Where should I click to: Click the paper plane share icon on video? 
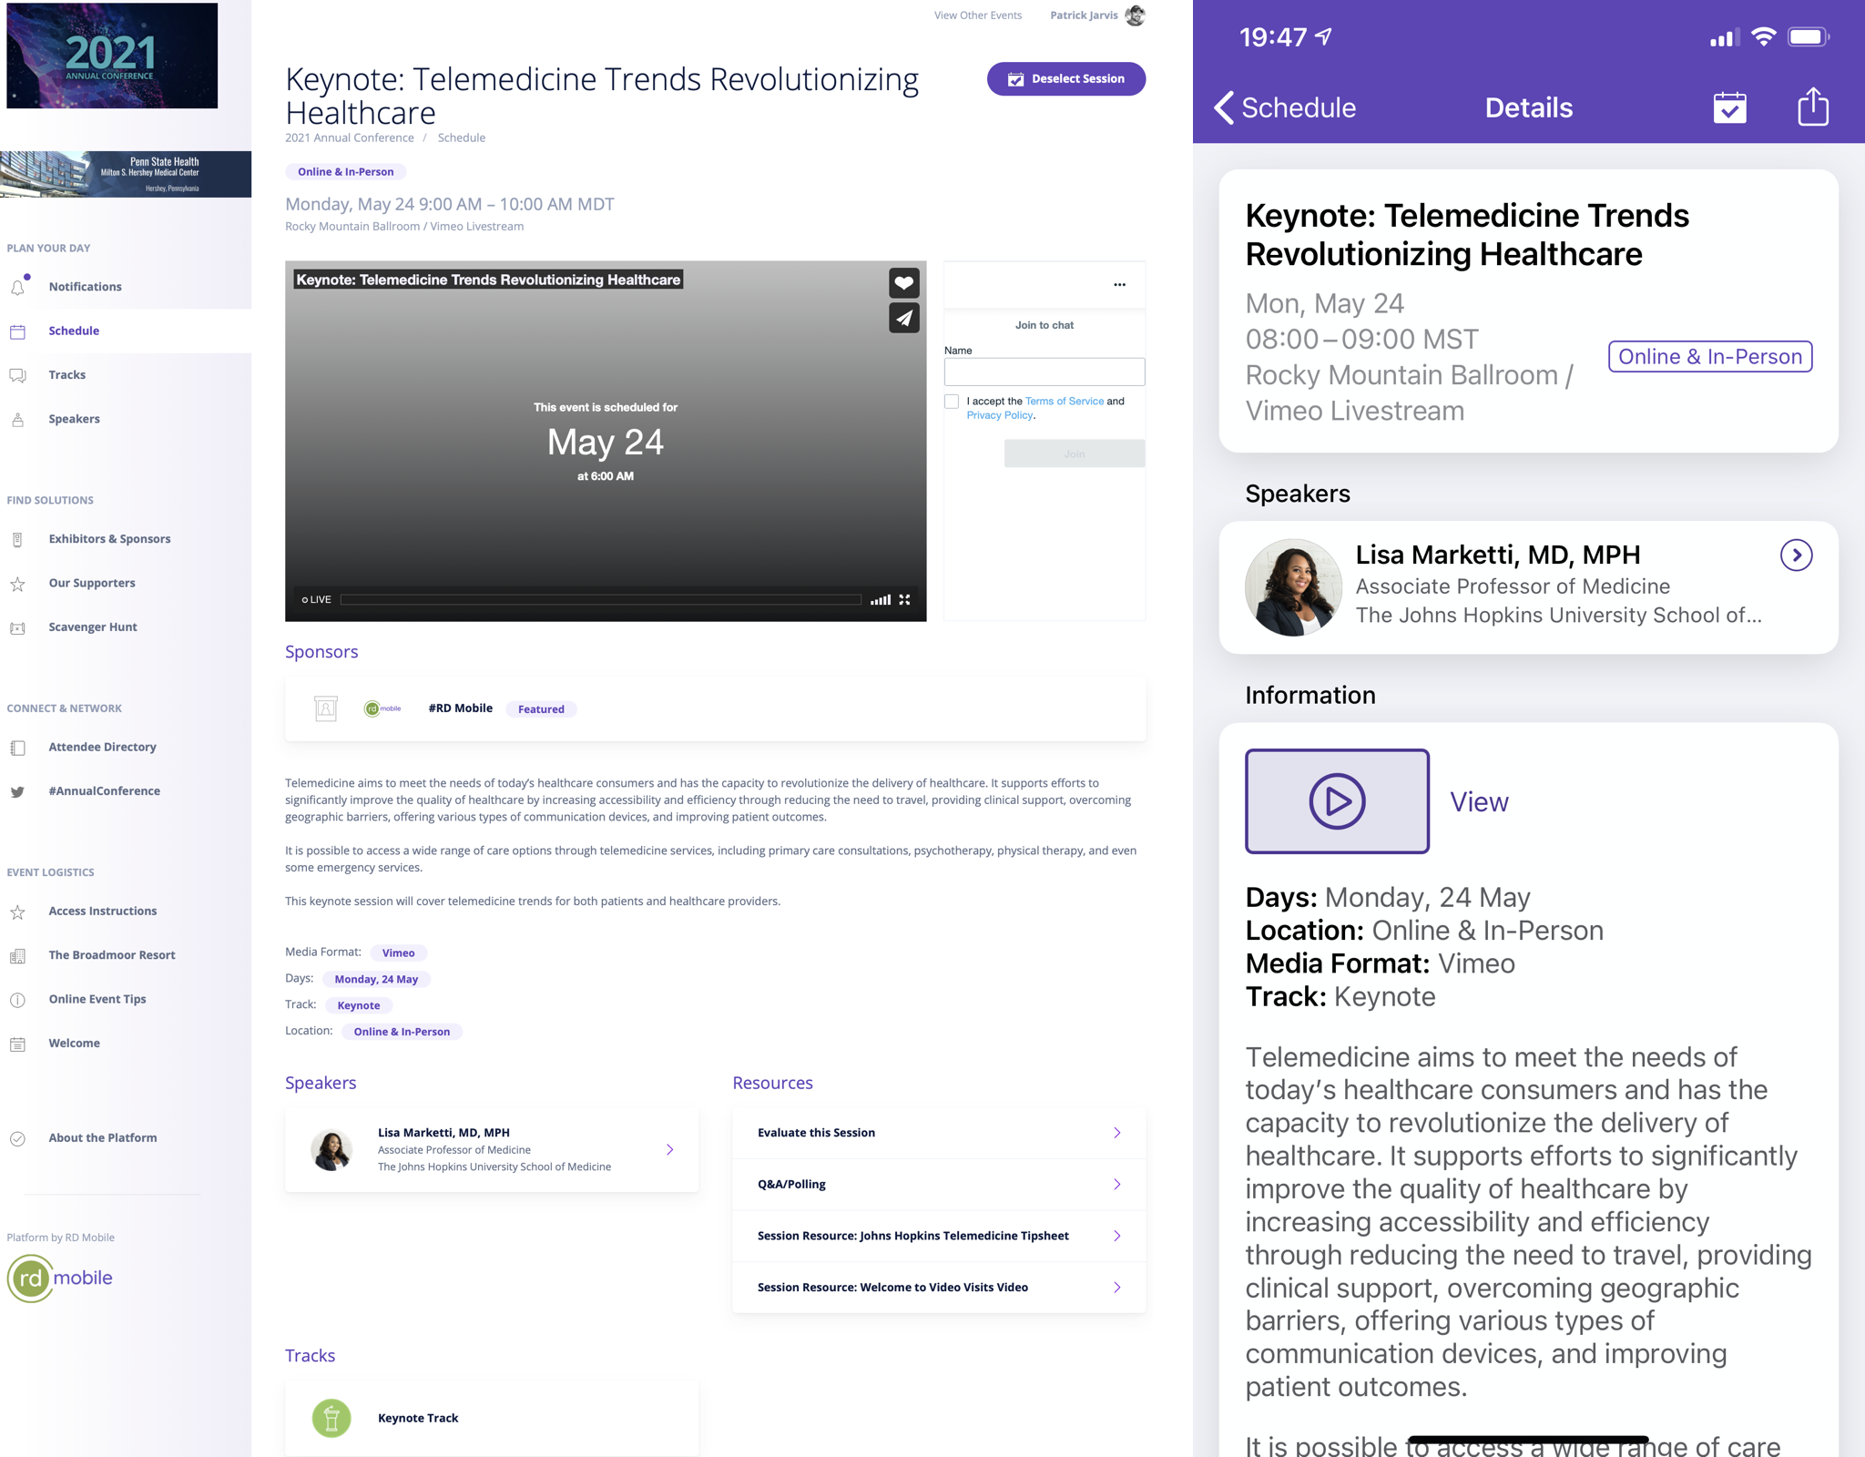coord(903,318)
